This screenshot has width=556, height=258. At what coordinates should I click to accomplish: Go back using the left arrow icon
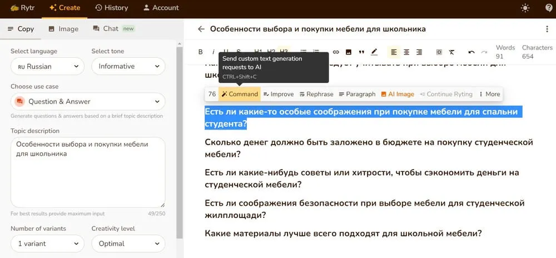point(201,29)
